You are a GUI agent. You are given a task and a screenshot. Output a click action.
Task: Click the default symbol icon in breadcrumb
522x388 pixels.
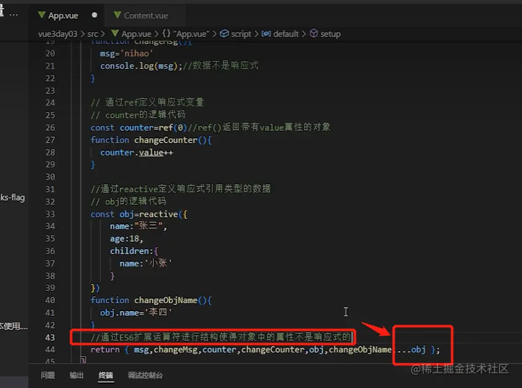click(x=266, y=34)
